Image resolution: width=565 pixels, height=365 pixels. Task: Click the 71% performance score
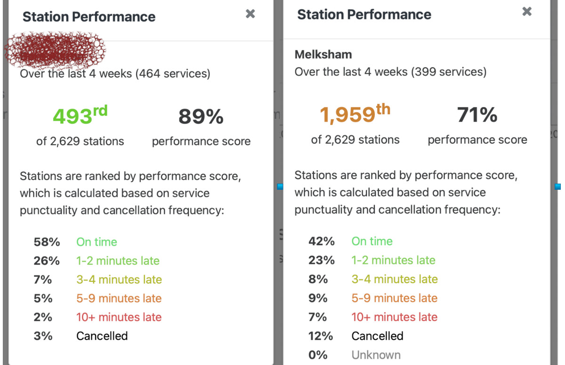[477, 115]
